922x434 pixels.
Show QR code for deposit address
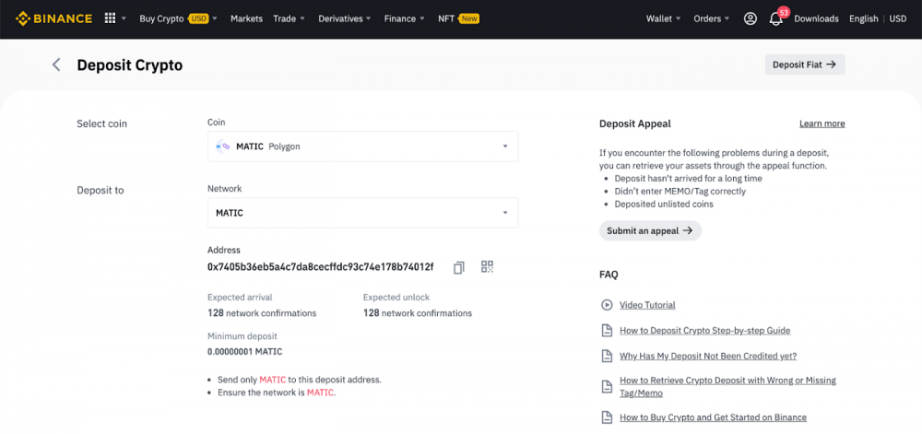[487, 266]
